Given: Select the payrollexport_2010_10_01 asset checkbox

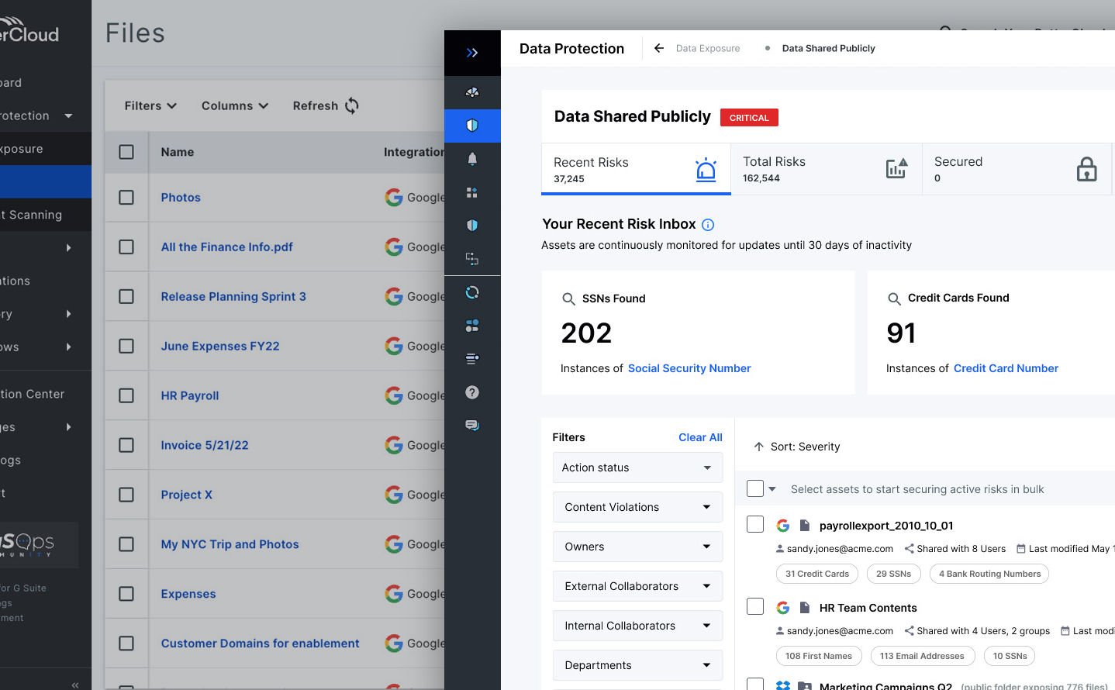Looking at the screenshot, I should tap(755, 525).
